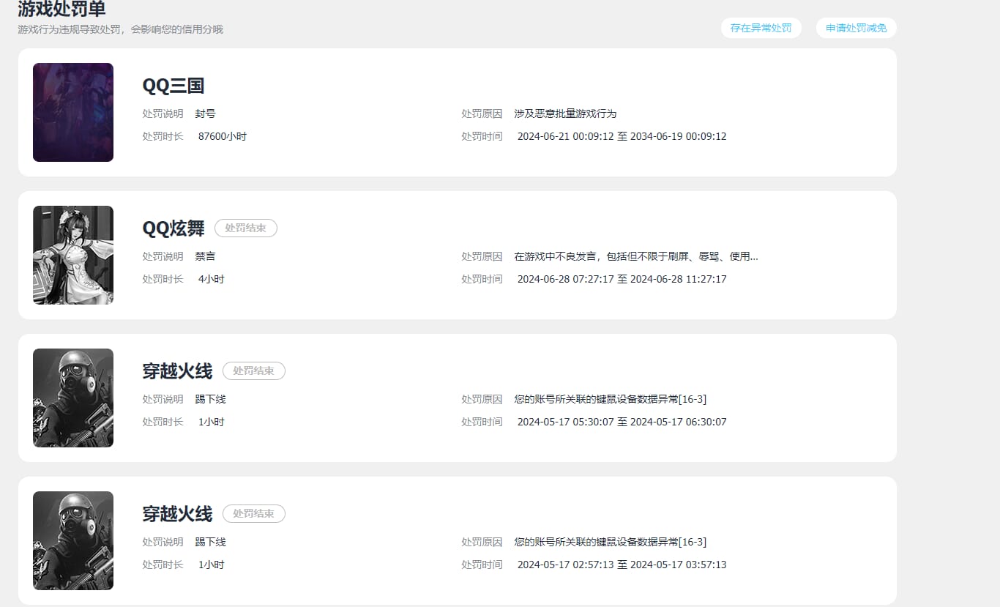Viewport: 1000px width, 607px height.
Task: Click 穿越火线 thumbnail in the 05:30:07 penalty card
Action: [x=73, y=398]
